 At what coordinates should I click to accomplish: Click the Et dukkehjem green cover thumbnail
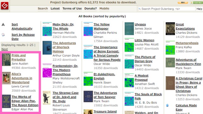88,79
